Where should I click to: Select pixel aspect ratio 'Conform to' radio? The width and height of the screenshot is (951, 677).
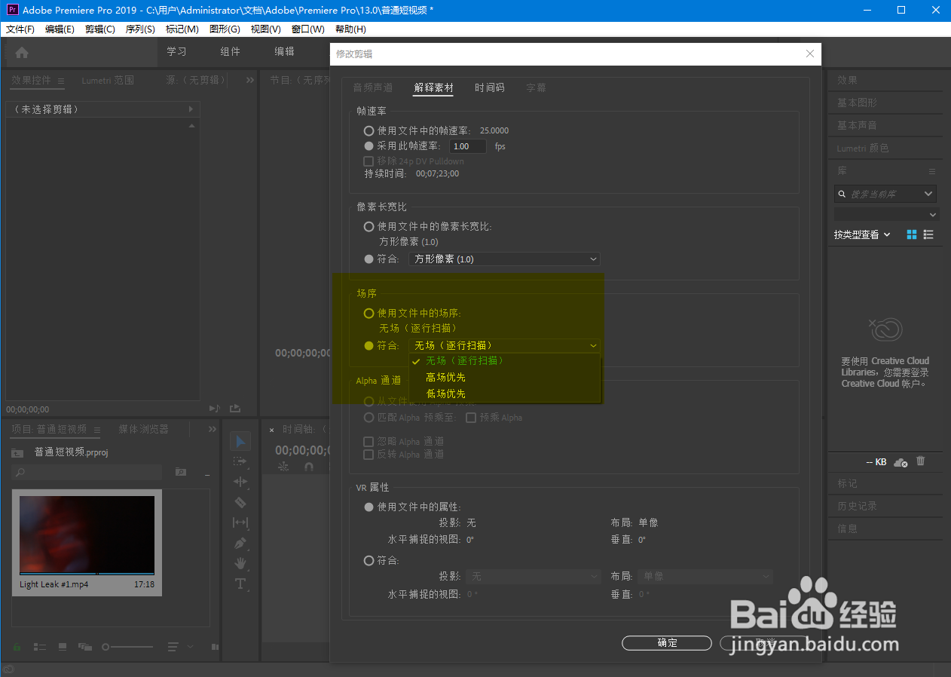point(368,259)
